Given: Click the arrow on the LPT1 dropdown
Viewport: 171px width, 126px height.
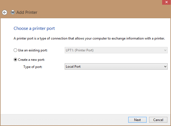Looking at the screenshot, I should click(165, 51).
